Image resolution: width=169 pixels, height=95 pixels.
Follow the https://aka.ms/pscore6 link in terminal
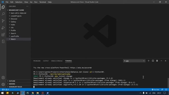click(81, 68)
